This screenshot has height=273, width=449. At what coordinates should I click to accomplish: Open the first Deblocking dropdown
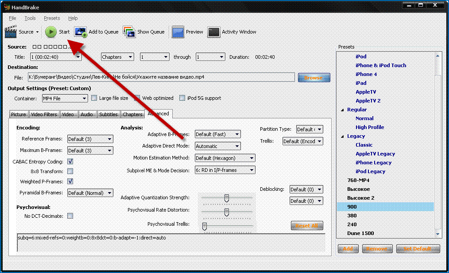(x=306, y=190)
